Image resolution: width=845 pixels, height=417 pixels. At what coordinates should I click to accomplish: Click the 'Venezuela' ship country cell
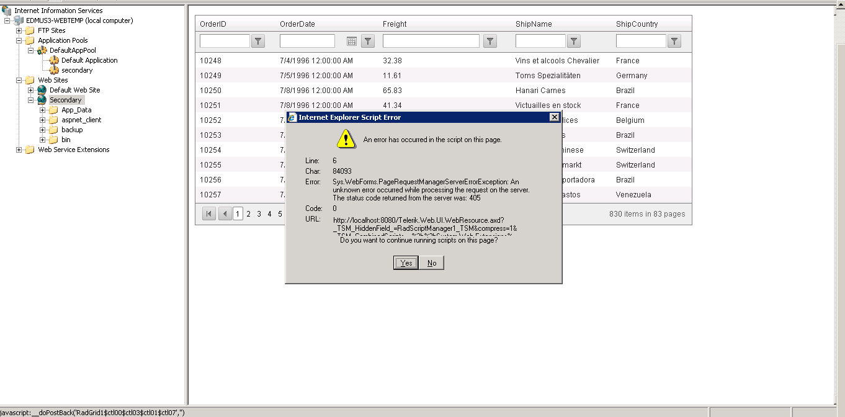633,195
